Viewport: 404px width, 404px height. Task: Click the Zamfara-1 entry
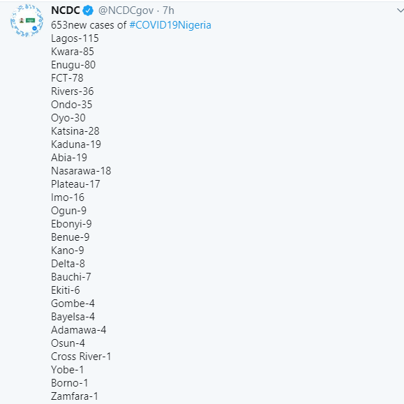click(75, 396)
